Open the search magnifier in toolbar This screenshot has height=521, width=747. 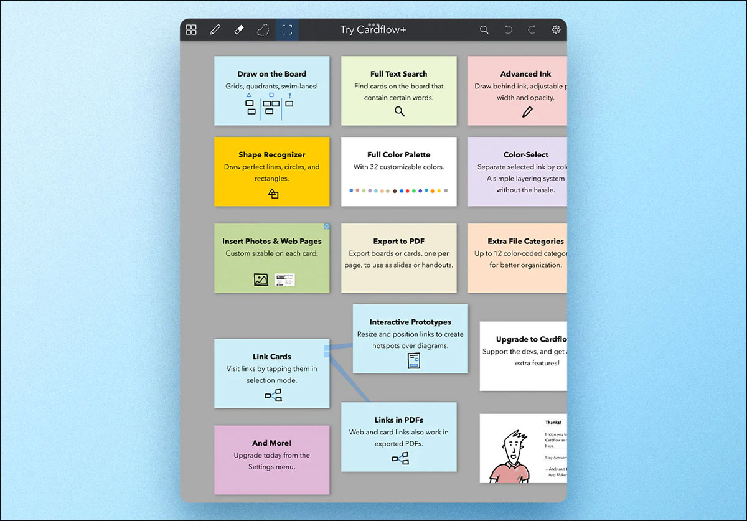484,30
